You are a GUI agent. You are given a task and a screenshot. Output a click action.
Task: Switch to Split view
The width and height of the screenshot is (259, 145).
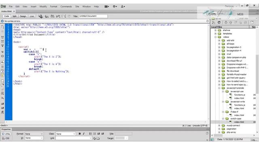pyautogui.click(x=15, y=16)
